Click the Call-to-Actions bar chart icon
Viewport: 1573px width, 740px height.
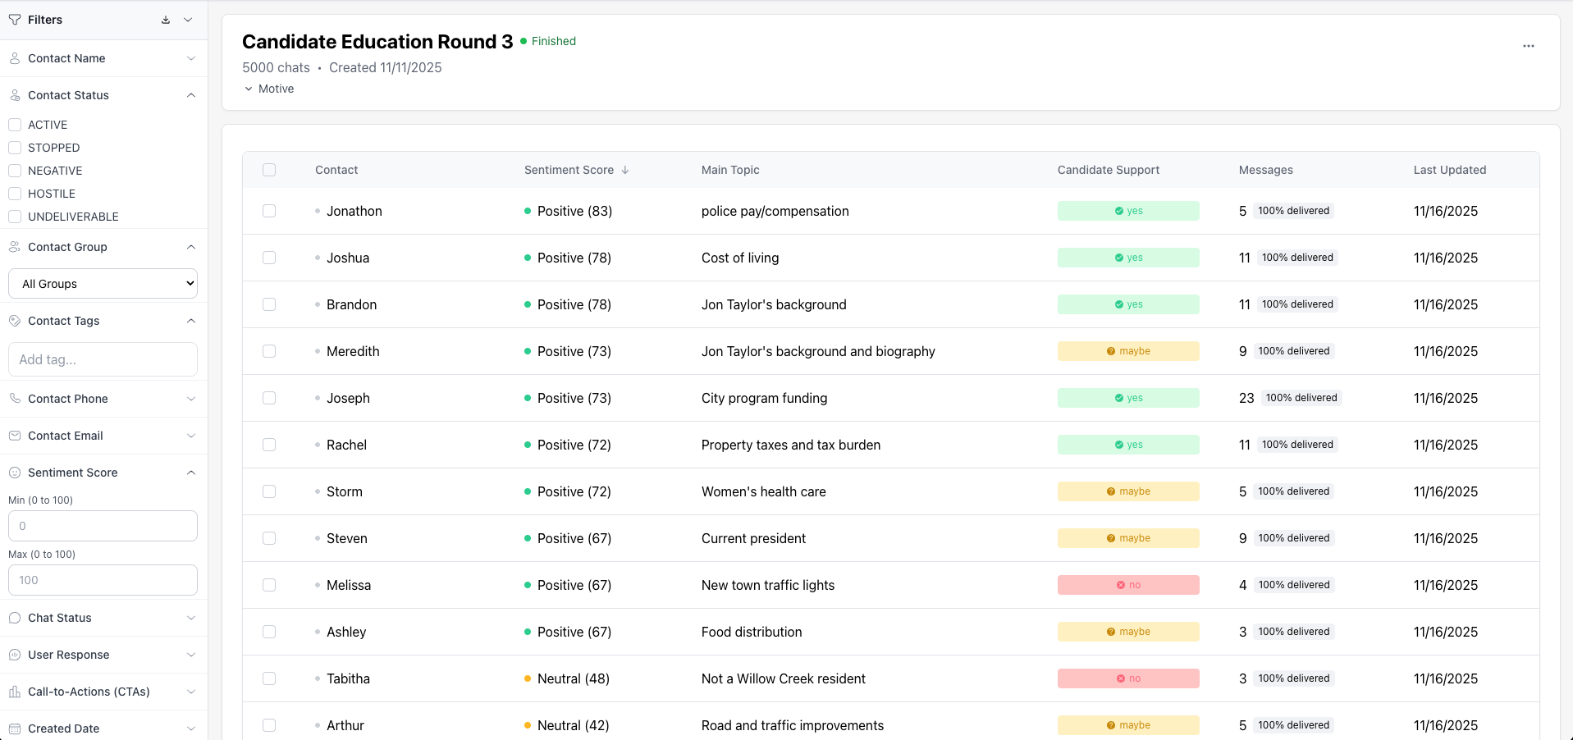tap(15, 692)
